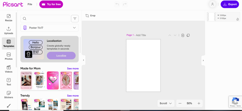
Task: Expand the right side panel
Action: tap(203, 60)
